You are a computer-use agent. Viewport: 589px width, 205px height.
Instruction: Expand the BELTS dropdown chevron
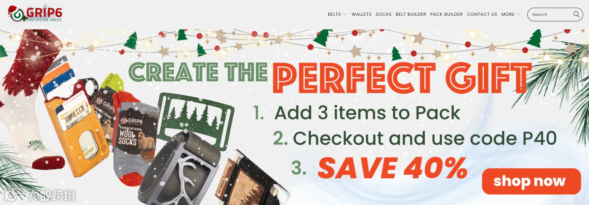345,15
